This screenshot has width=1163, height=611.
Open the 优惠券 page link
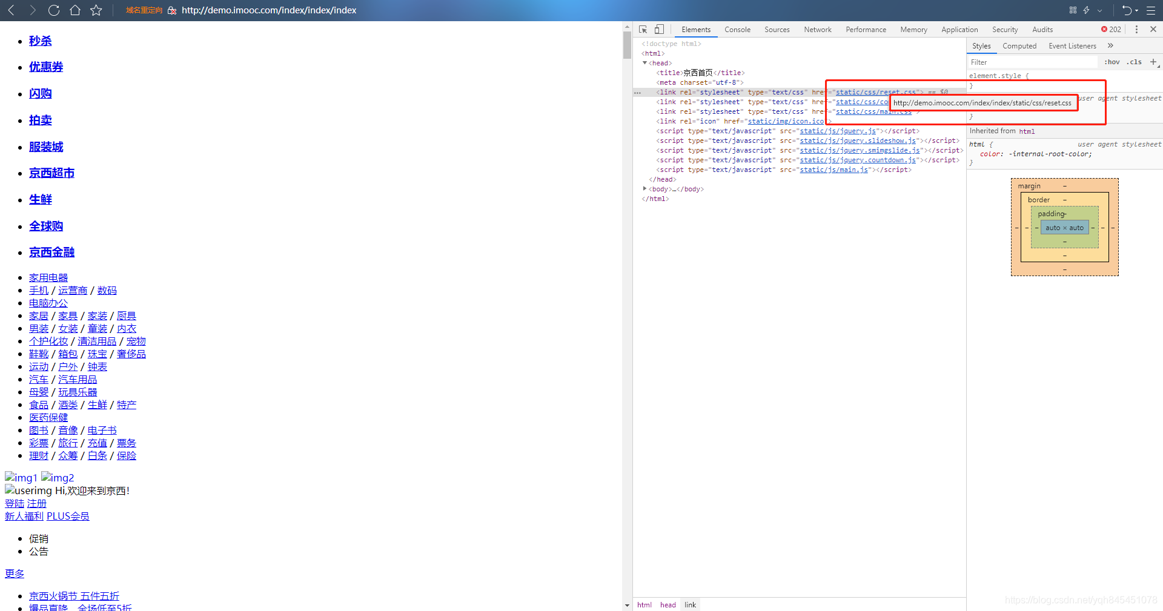(46, 67)
